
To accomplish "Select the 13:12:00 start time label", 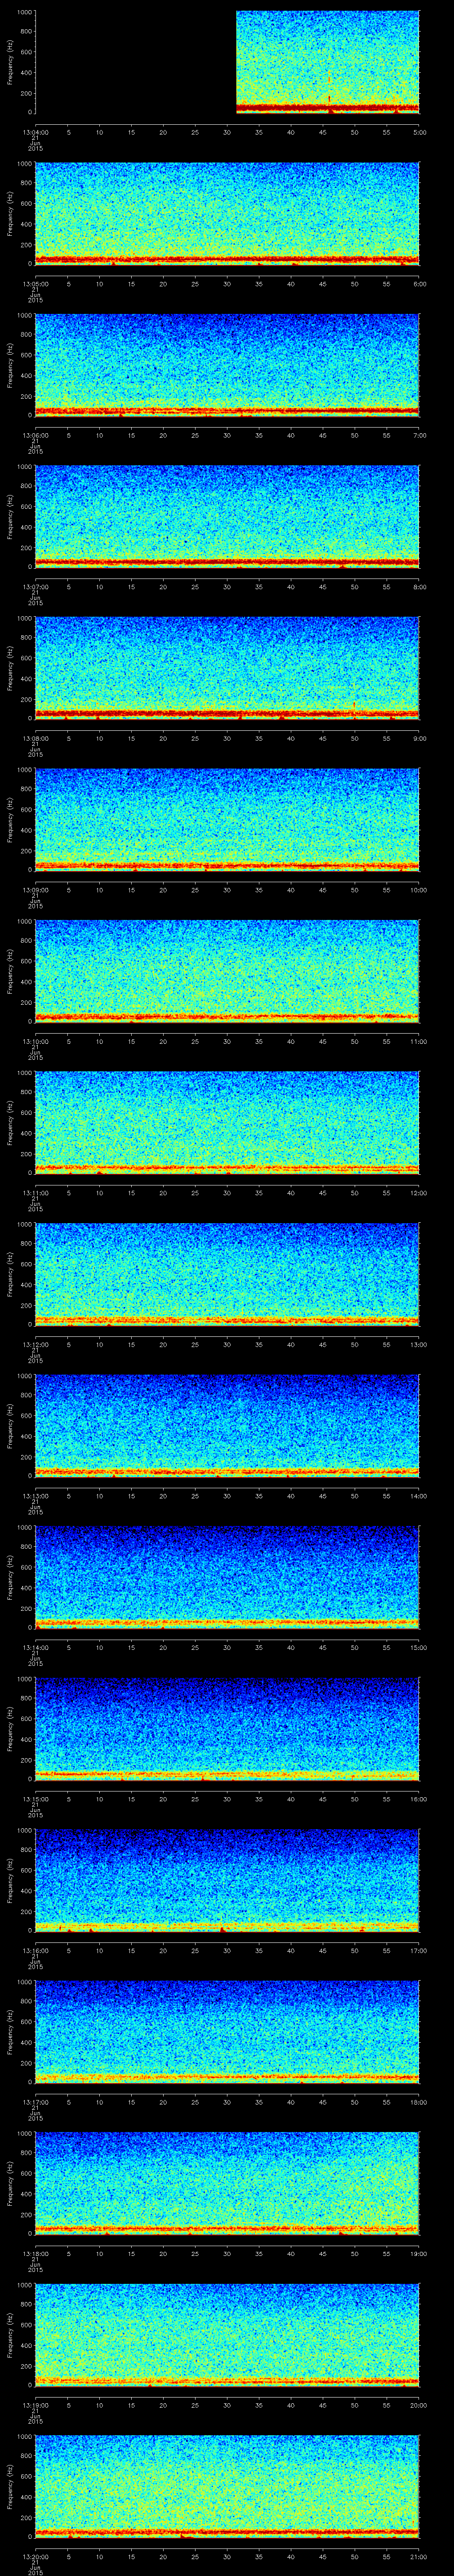I will 35,1344.
